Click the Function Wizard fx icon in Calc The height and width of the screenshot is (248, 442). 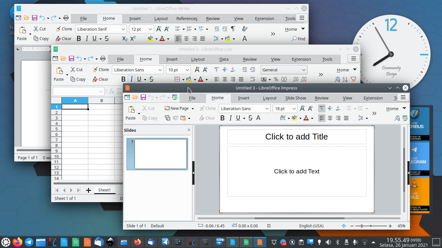coord(112,91)
